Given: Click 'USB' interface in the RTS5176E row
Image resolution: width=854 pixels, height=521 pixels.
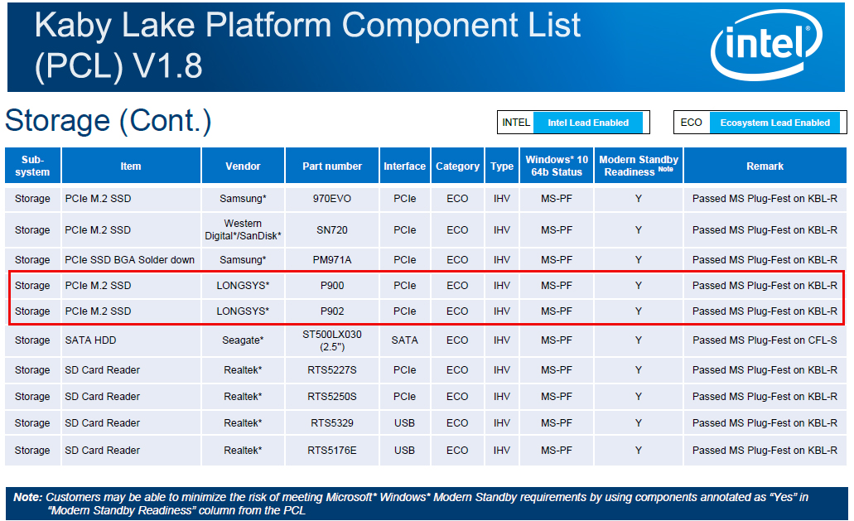Looking at the screenshot, I should coord(405,451).
